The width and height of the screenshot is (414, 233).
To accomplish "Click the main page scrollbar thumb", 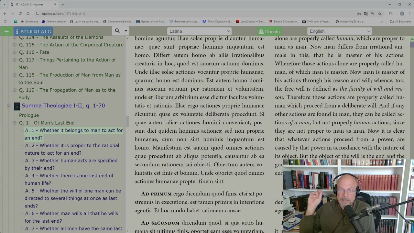I will point(412,45).
